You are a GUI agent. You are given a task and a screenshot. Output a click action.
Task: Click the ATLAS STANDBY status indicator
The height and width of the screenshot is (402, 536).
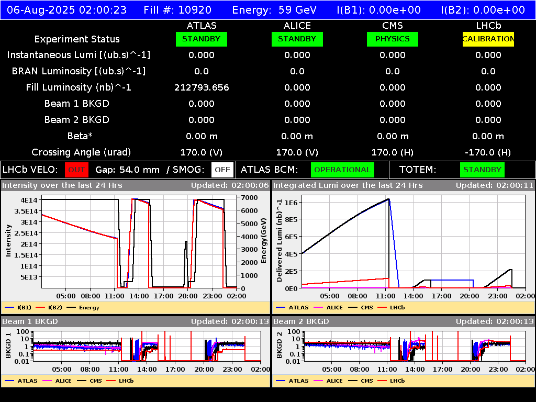pos(202,39)
